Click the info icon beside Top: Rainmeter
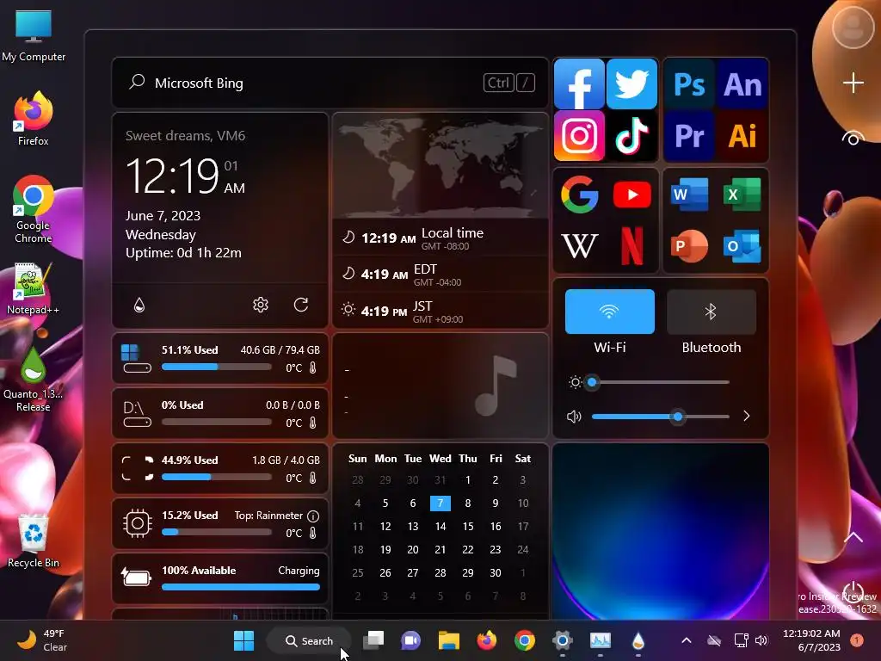The image size is (881, 661). coord(313,516)
